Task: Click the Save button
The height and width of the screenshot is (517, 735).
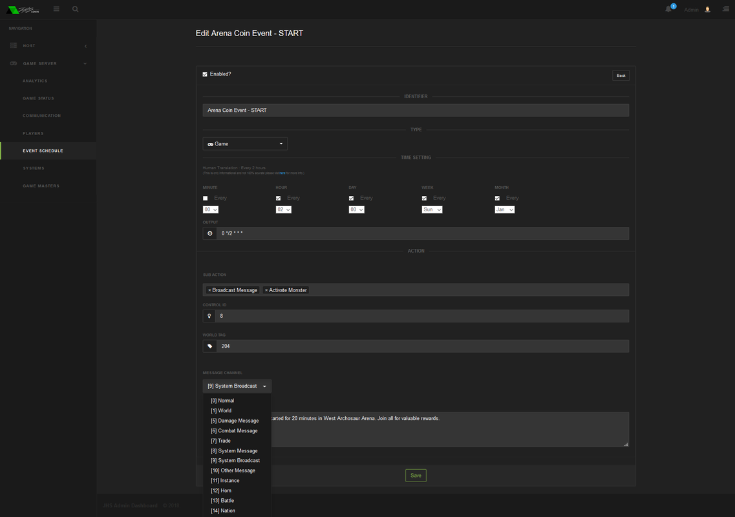Action: (416, 476)
